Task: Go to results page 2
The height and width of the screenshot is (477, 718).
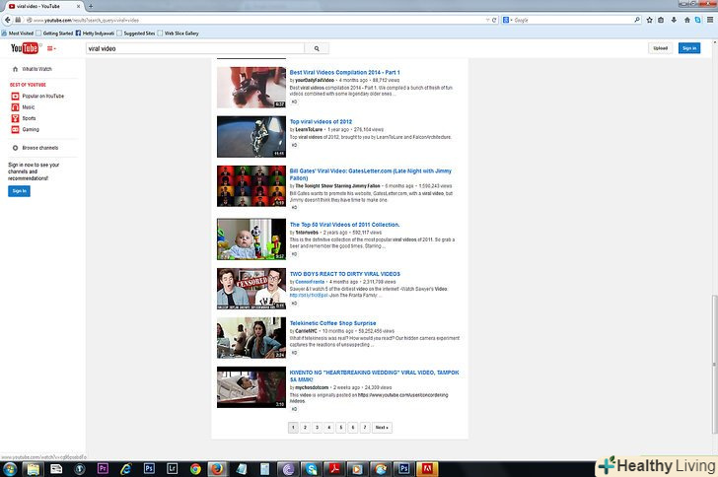Action: click(x=305, y=428)
